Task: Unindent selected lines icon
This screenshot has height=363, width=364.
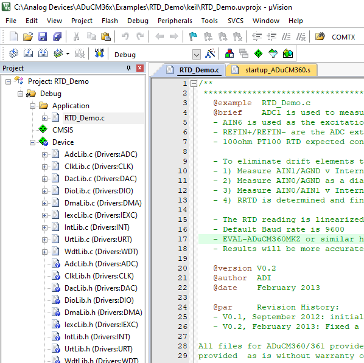Action: (x=271, y=36)
